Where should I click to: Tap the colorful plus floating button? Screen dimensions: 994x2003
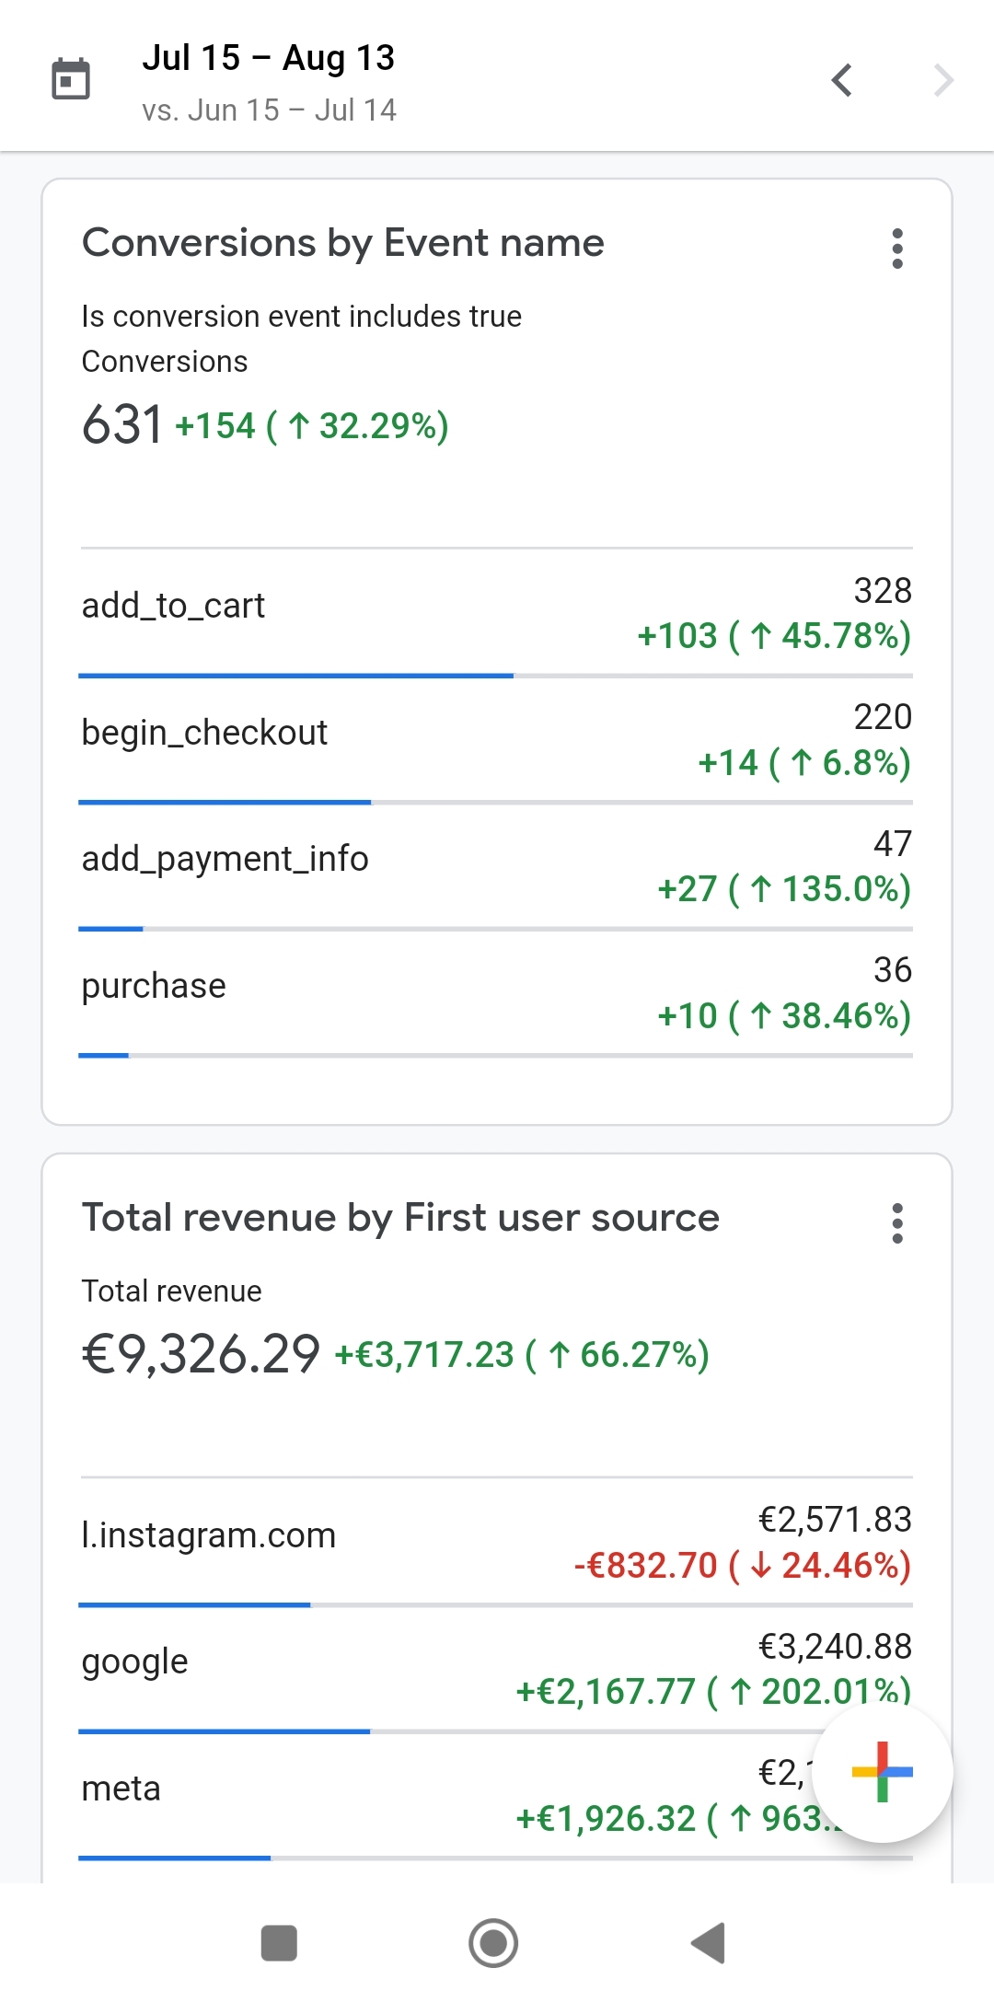pos(882,1772)
